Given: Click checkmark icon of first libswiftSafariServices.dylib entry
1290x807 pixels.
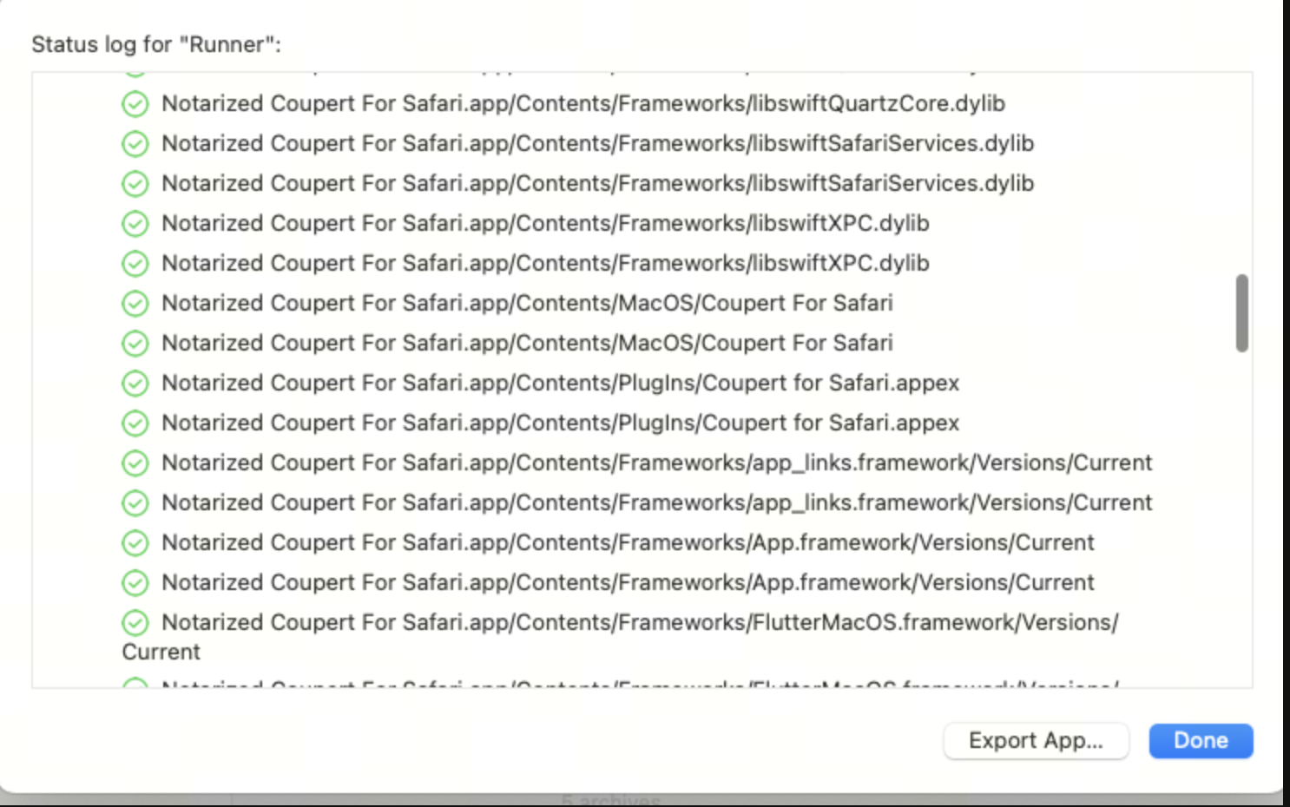Looking at the screenshot, I should tap(135, 144).
